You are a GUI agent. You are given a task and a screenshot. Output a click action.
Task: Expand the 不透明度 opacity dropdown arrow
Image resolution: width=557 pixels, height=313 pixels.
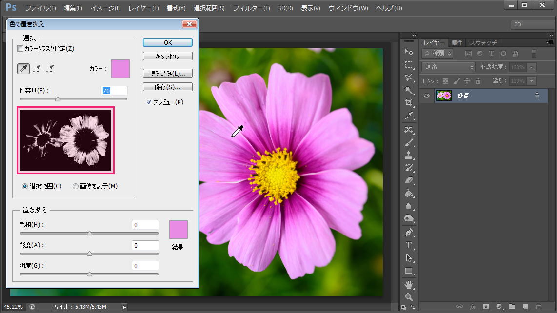(x=532, y=67)
